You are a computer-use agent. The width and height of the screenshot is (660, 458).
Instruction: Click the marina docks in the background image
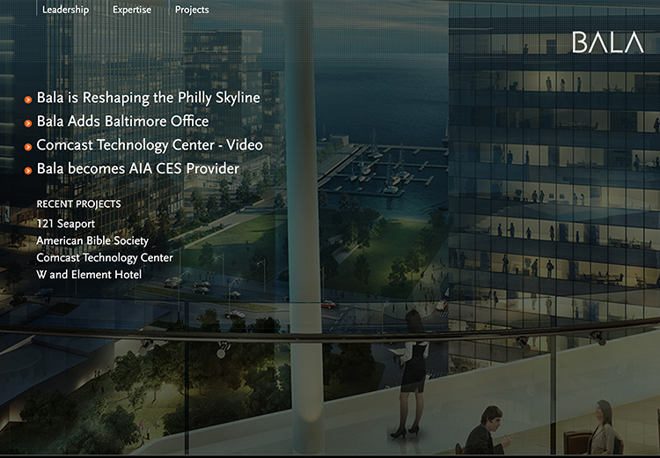[x=378, y=172]
